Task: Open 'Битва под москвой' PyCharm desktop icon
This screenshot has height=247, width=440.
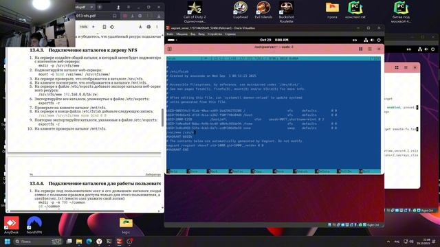Action: click(401, 12)
